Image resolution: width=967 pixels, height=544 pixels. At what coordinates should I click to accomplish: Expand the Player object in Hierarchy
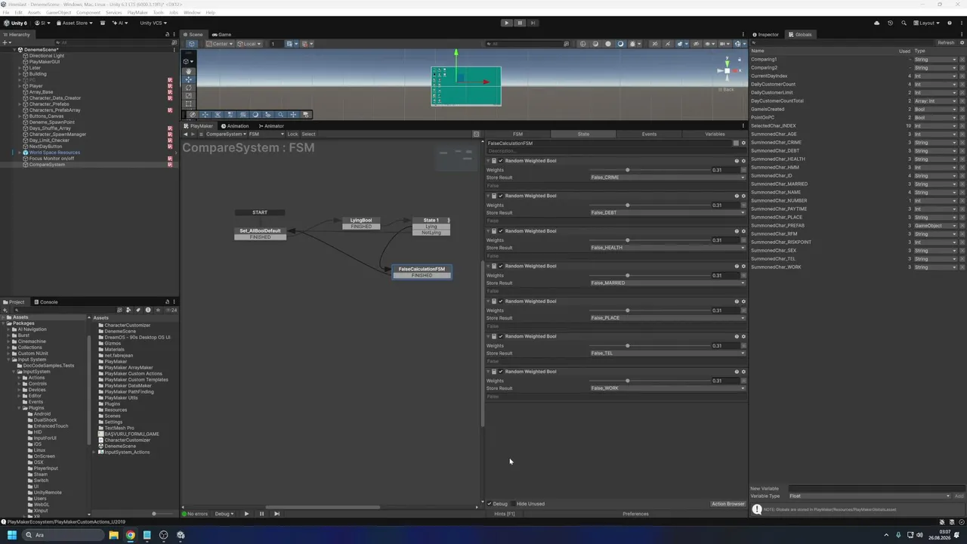[x=20, y=86]
